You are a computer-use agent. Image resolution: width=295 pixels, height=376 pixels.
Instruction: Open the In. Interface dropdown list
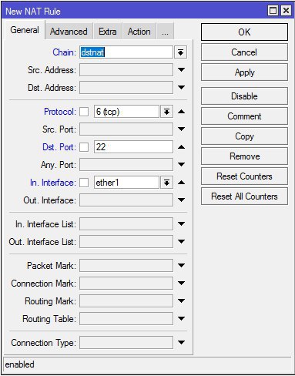coord(167,183)
